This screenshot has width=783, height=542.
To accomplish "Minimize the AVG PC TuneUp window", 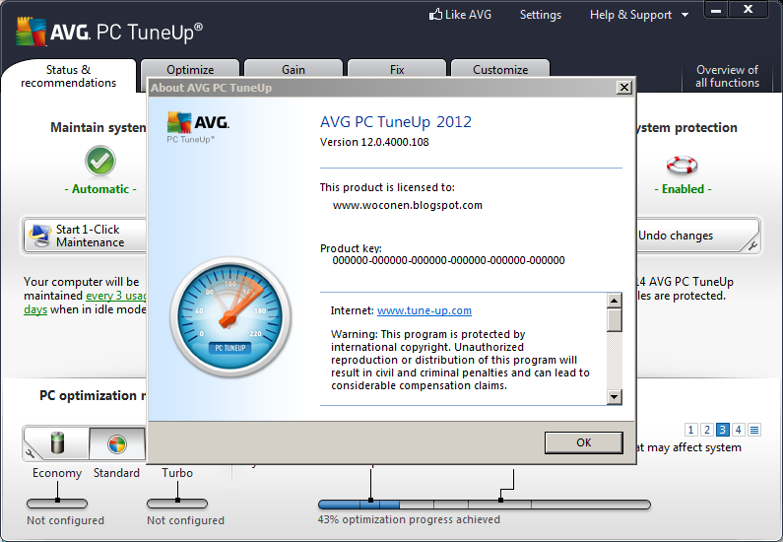I will (716, 10).
